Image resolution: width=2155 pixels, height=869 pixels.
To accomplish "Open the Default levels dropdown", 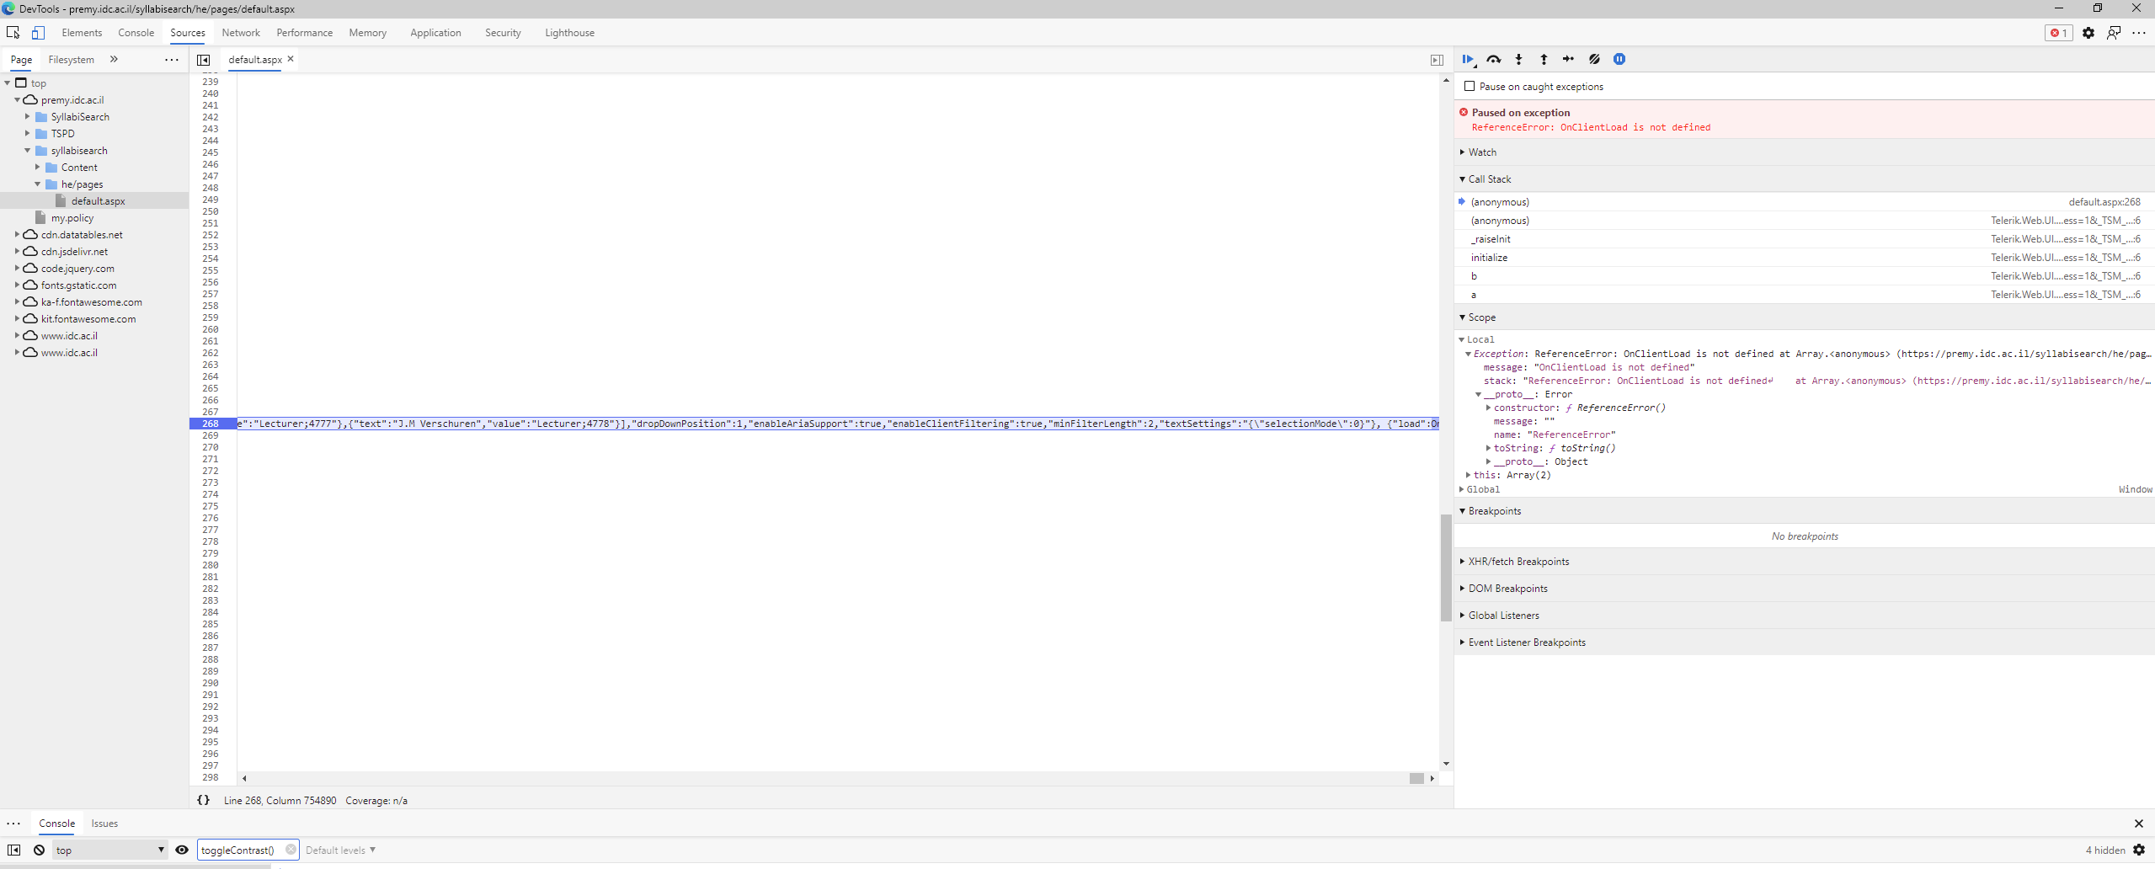I will [340, 850].
